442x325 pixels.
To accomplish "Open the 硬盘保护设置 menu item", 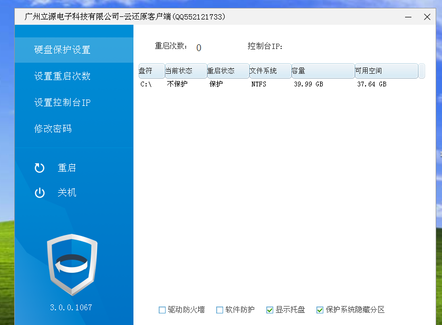I will point(74,50).
